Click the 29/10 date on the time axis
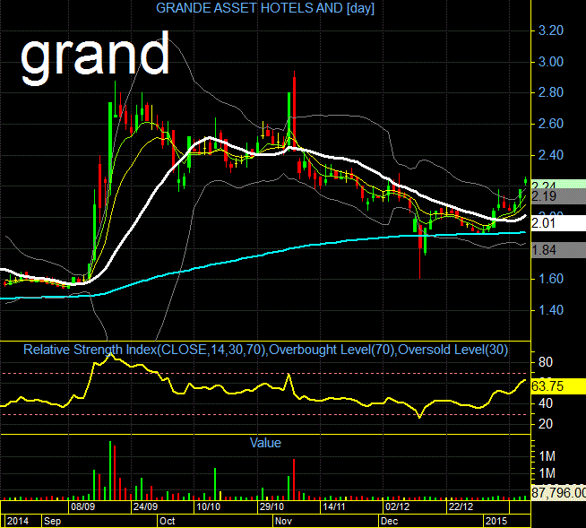586x528 pixels. coord(271,507)
